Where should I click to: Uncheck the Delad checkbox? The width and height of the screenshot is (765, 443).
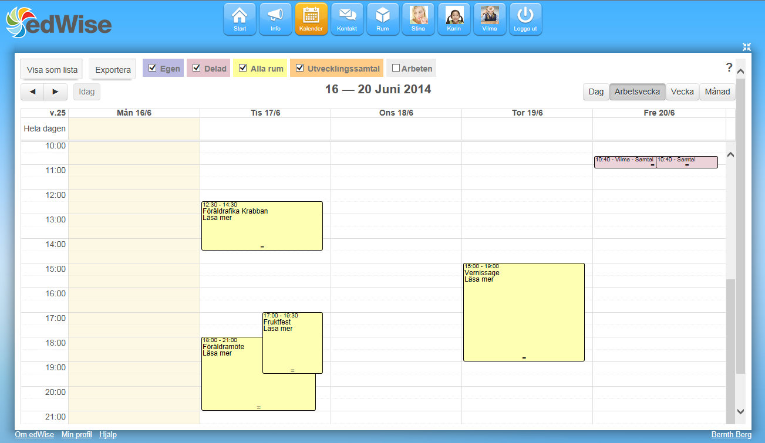point(197,68)
